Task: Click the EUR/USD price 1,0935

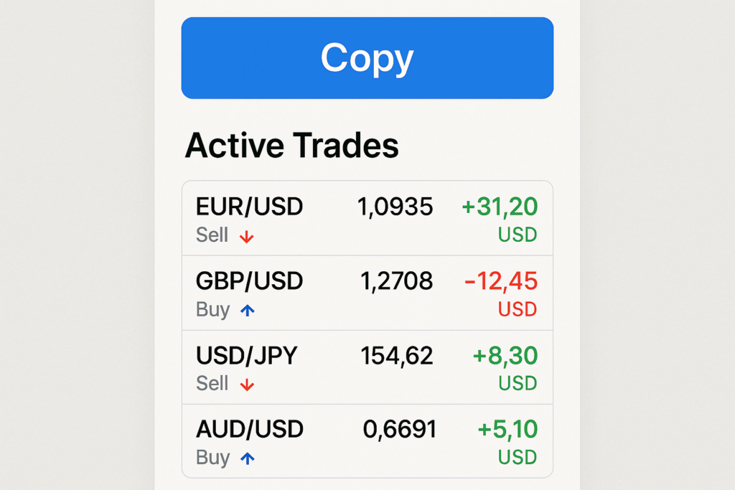Action: pos(395,207)
